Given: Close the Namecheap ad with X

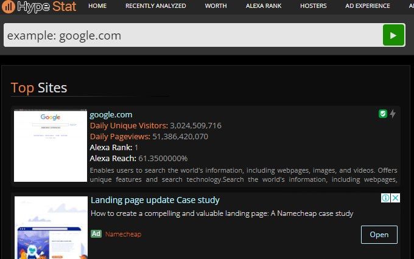Looking at the screenshot, I should [x=395, y=198].
